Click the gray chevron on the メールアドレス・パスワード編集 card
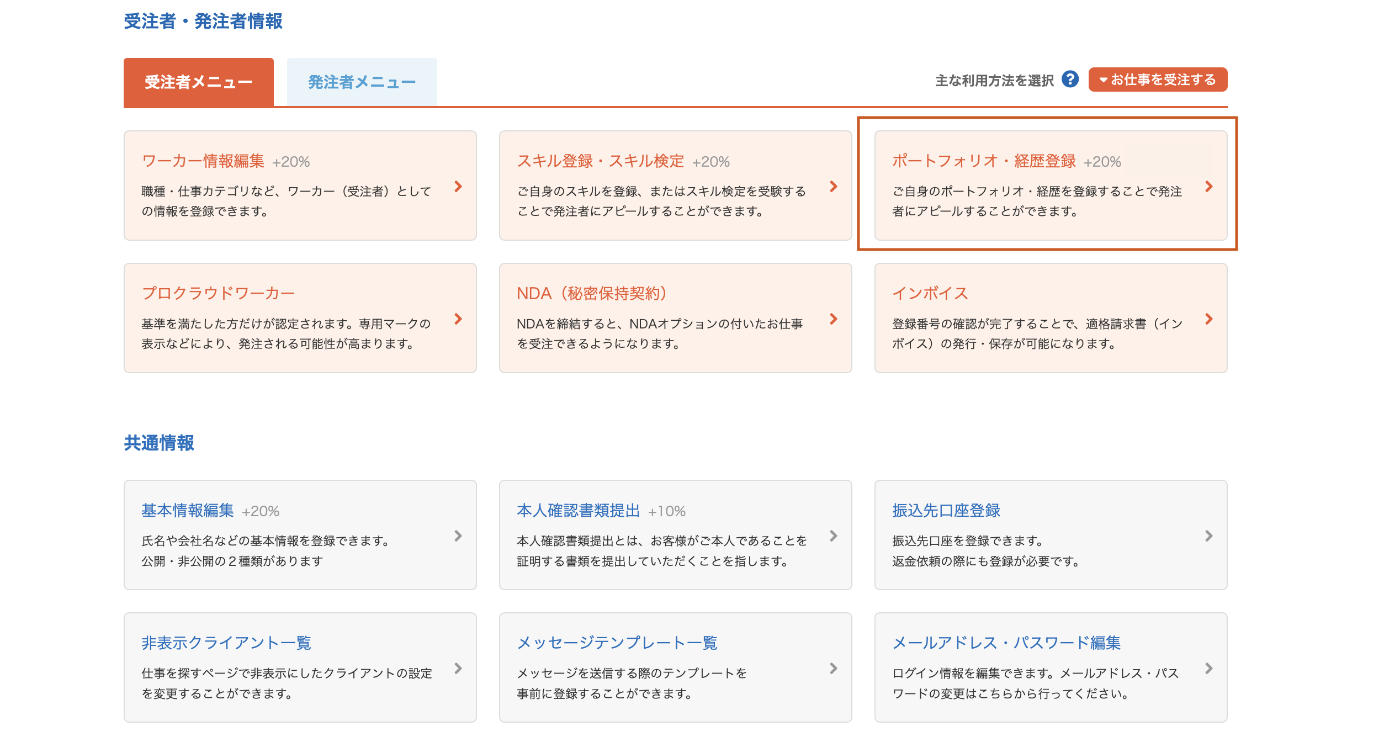 (x=1208, y=668)
